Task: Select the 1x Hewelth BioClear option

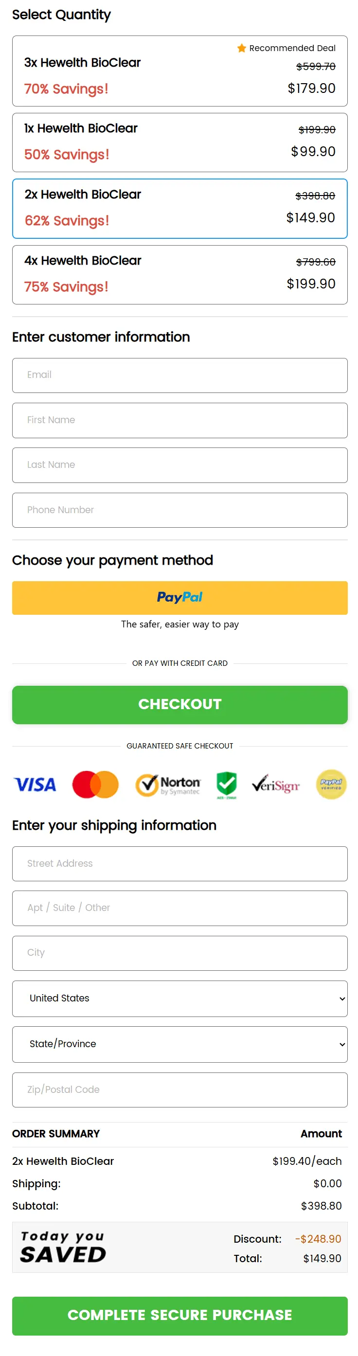Action: click(x=179, y=142)
